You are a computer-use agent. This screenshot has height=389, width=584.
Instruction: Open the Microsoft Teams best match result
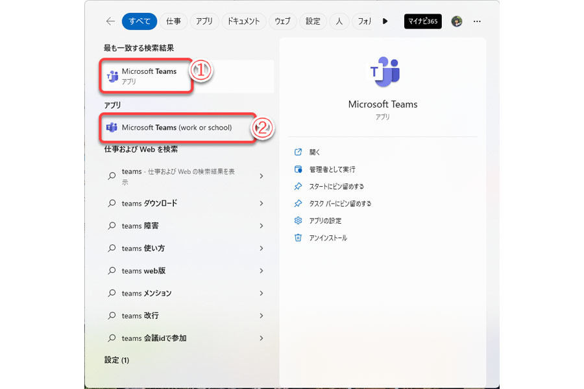pyautogui.click(x=188, y=76)
